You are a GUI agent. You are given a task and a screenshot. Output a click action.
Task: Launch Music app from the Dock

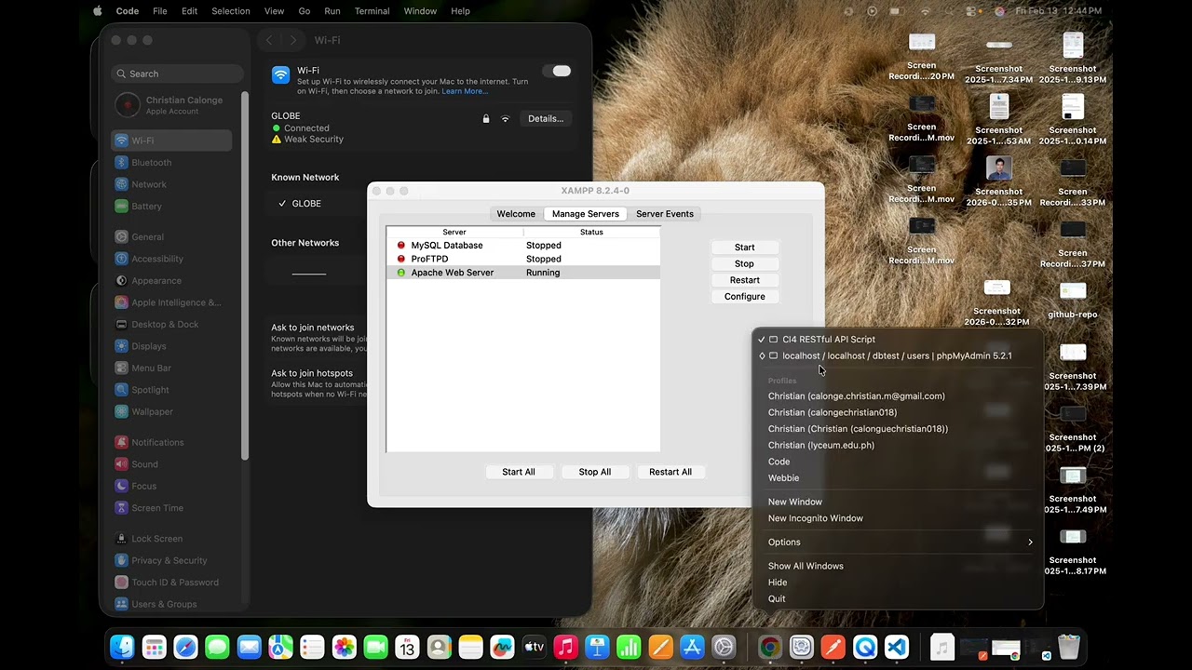tap(566, 647)
